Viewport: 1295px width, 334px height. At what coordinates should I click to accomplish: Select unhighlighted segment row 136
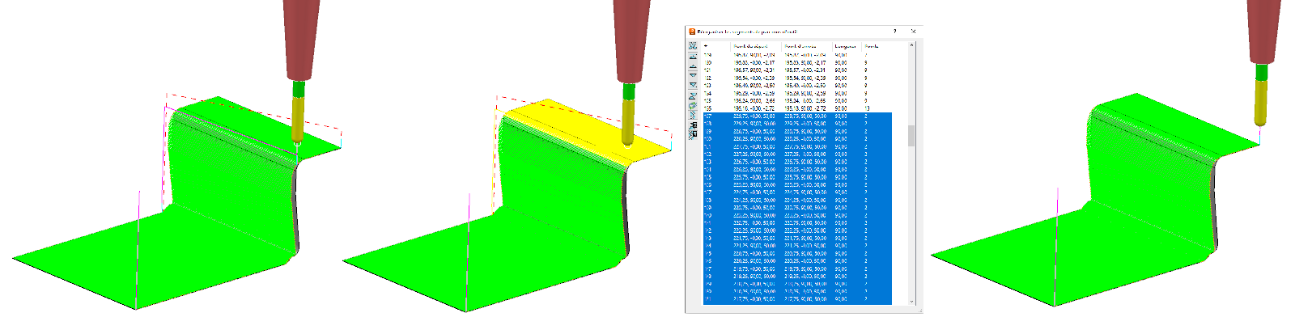tap(796, 108)
